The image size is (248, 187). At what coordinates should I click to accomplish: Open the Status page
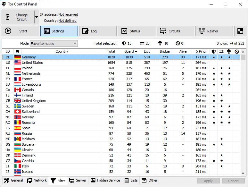(136, 31)
